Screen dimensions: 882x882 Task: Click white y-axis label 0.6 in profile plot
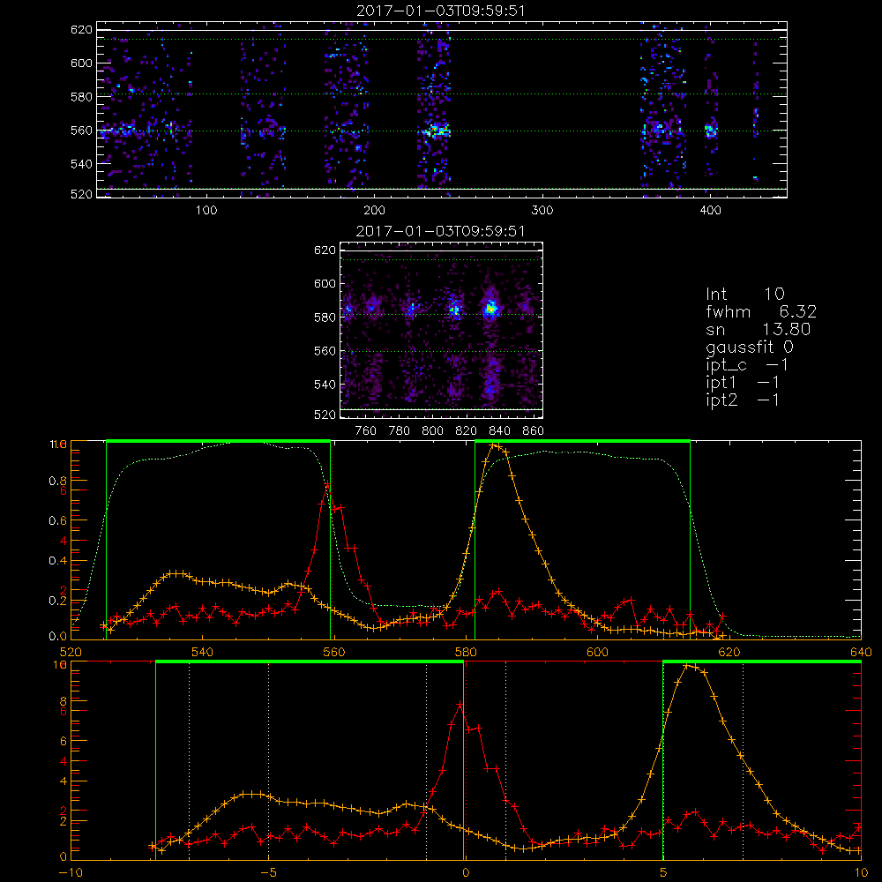pos(58,521)
